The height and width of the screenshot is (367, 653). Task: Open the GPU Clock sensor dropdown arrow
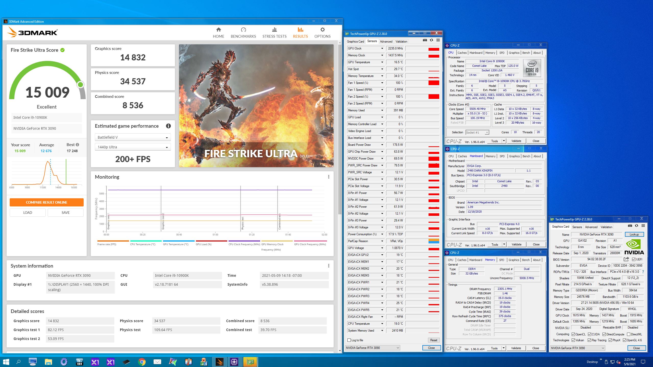382,48
